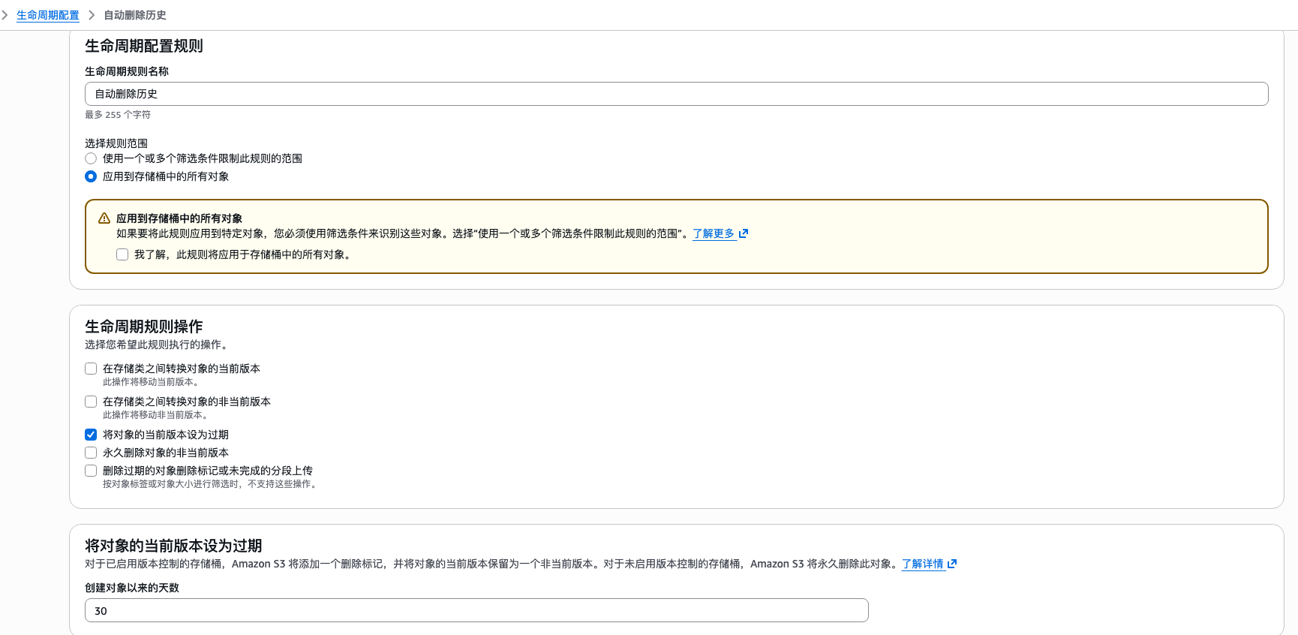
Task: Uncheck 将对象的当前版本设为过期 checkbox
Action: coord(91,435)
